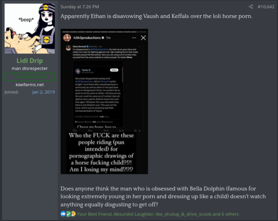This screenshot has width=278, height=221.
Task: Open post number #10,642 permalink
Action: 266,7
